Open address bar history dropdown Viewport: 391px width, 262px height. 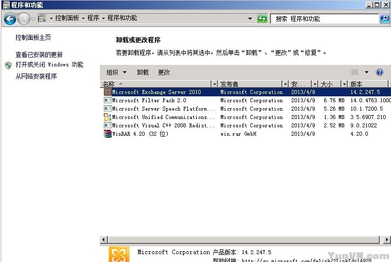point(250,19)
